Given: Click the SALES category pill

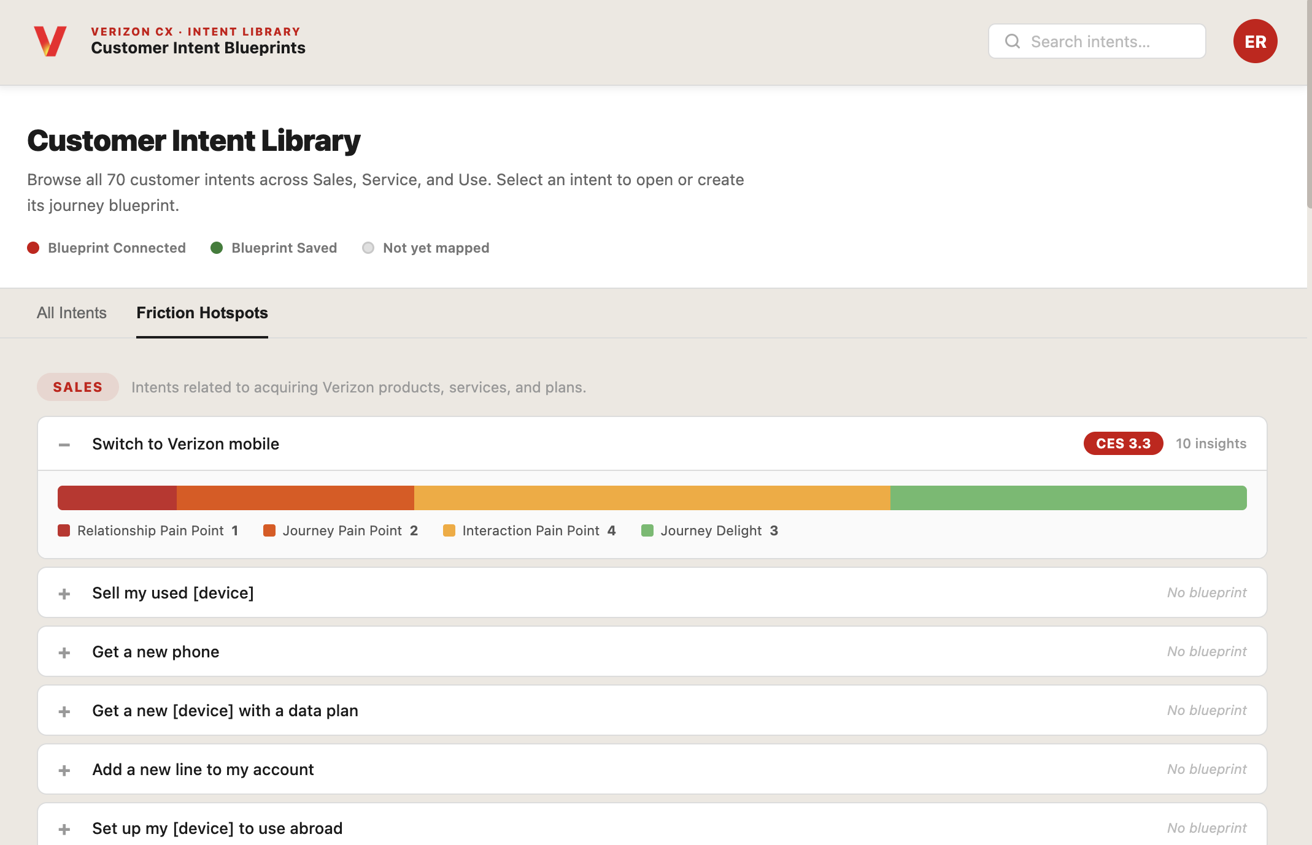Looking at the screenshot, I should (x=78, y=387).
